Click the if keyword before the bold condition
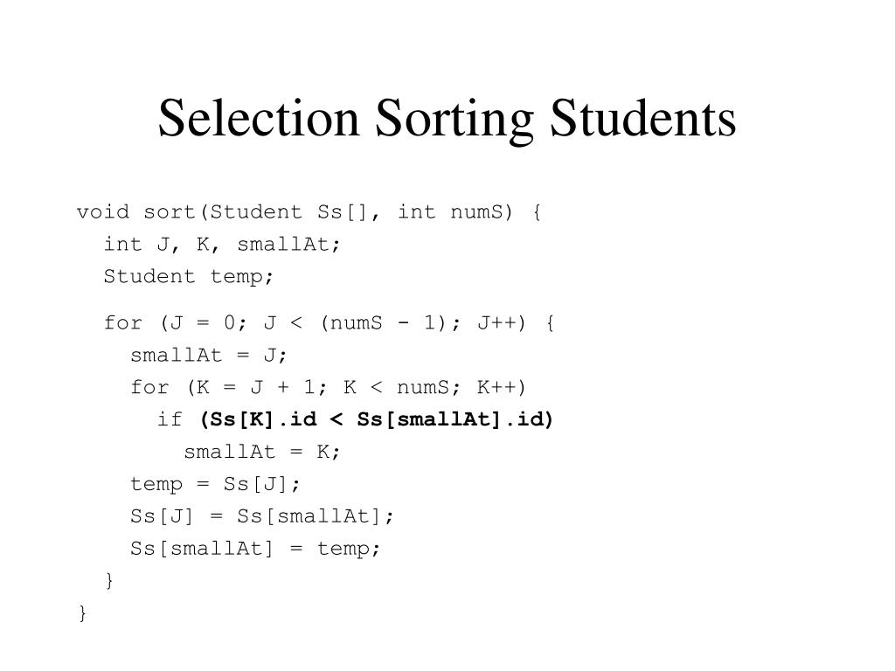 (x=170, y=419)
